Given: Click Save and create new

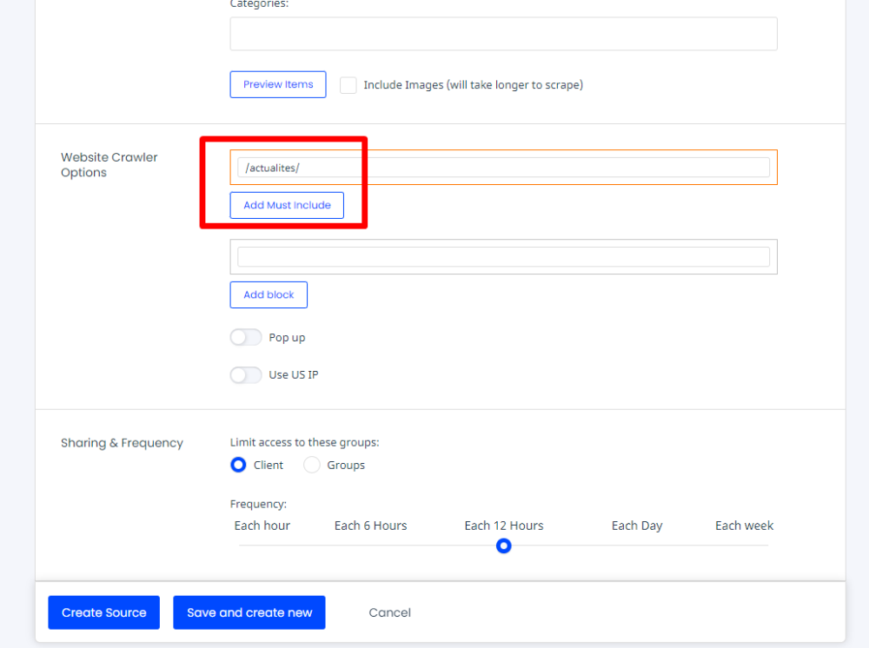Looking at the screenshot, I should click(x=249, y=612).
